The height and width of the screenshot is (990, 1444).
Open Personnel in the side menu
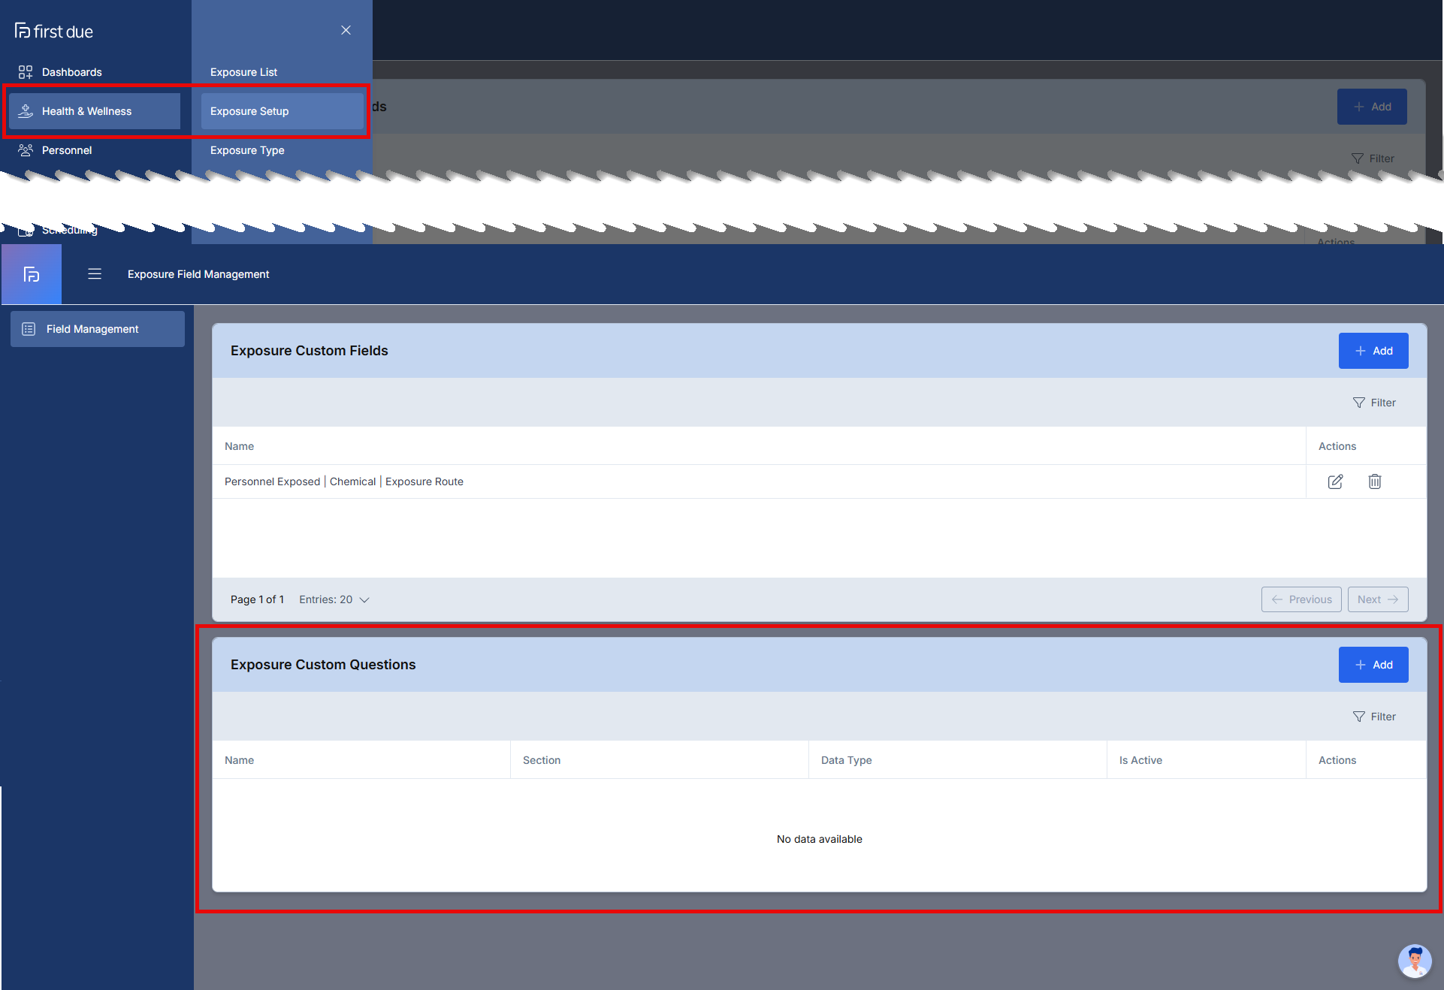(x=67, y=150)
